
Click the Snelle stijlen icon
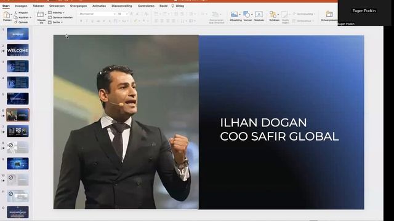pos(284,15)
